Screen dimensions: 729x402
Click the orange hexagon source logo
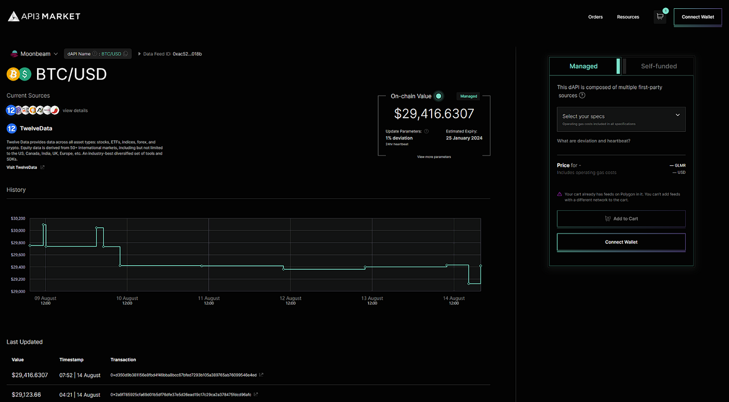[x=32, y=110]
